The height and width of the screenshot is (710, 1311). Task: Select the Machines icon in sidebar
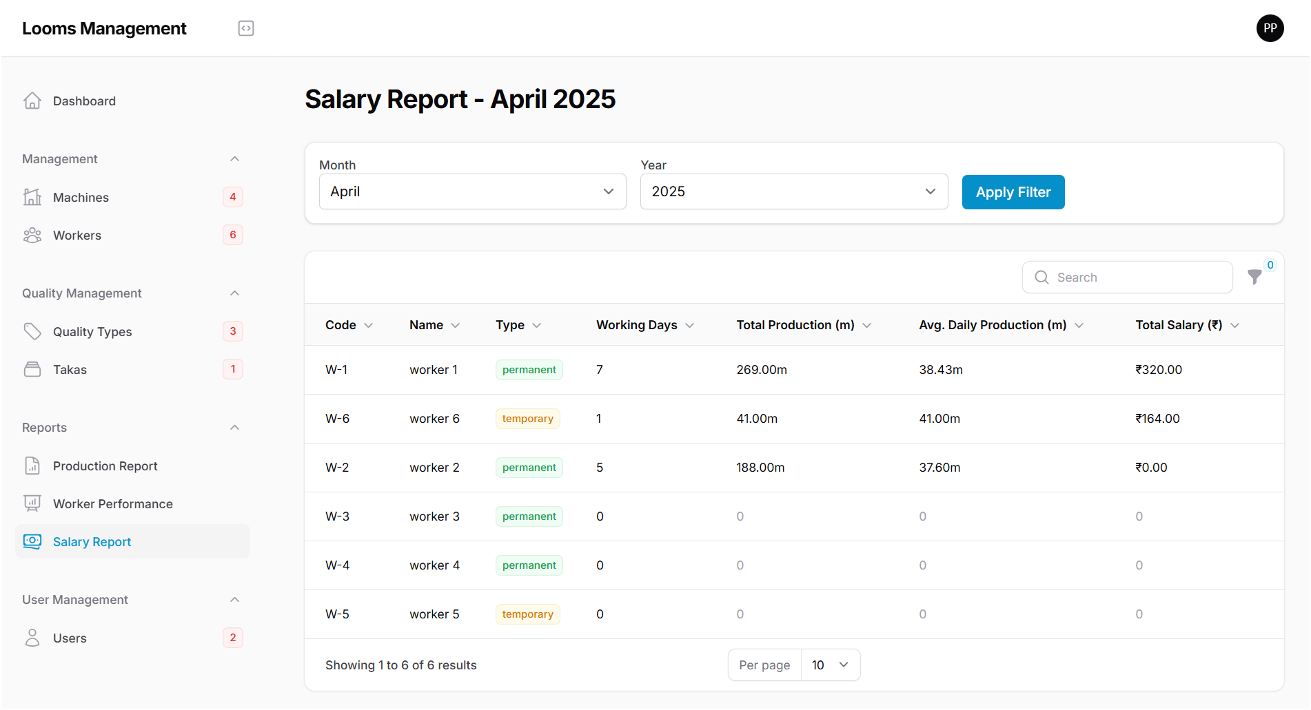click(x=32, y=197)
